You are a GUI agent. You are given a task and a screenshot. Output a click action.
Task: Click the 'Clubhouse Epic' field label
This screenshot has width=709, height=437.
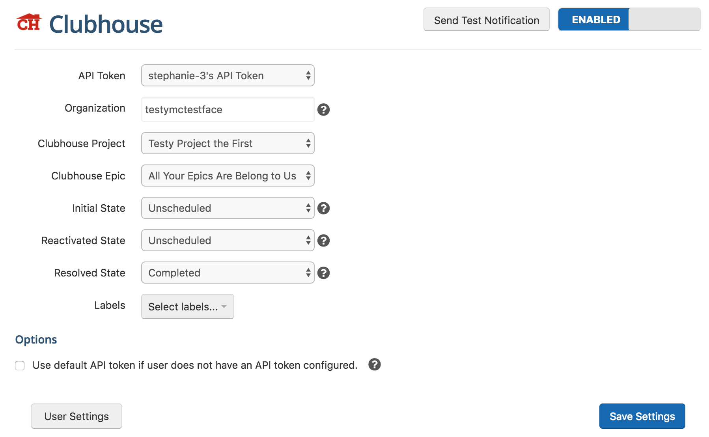pyautogui.click(x=88, y=176)
